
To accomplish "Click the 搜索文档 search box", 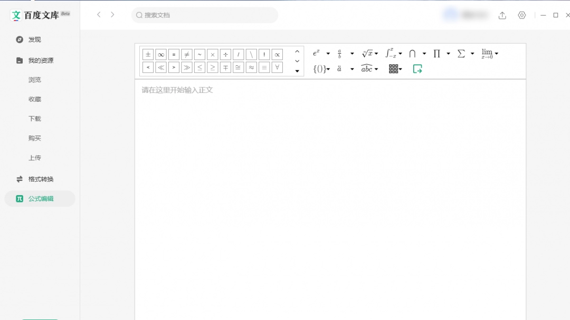I will pyautogui.click(x=205, y=15).
